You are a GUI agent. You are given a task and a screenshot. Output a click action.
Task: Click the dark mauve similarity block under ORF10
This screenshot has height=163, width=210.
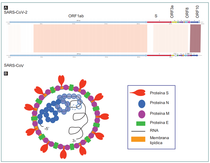click(x=195, y=39)
